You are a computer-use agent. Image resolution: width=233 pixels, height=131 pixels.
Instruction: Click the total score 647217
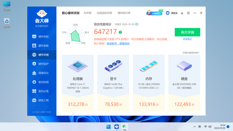[105, 32]
